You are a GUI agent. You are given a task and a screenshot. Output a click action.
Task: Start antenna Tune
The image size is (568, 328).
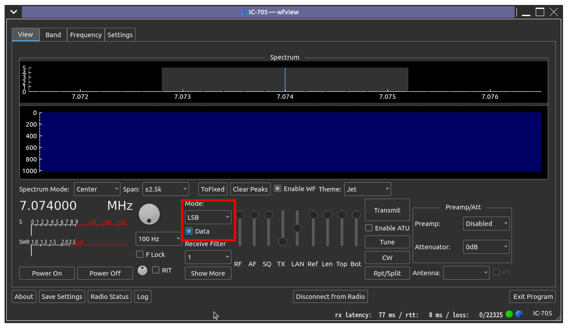coord(387,241)
